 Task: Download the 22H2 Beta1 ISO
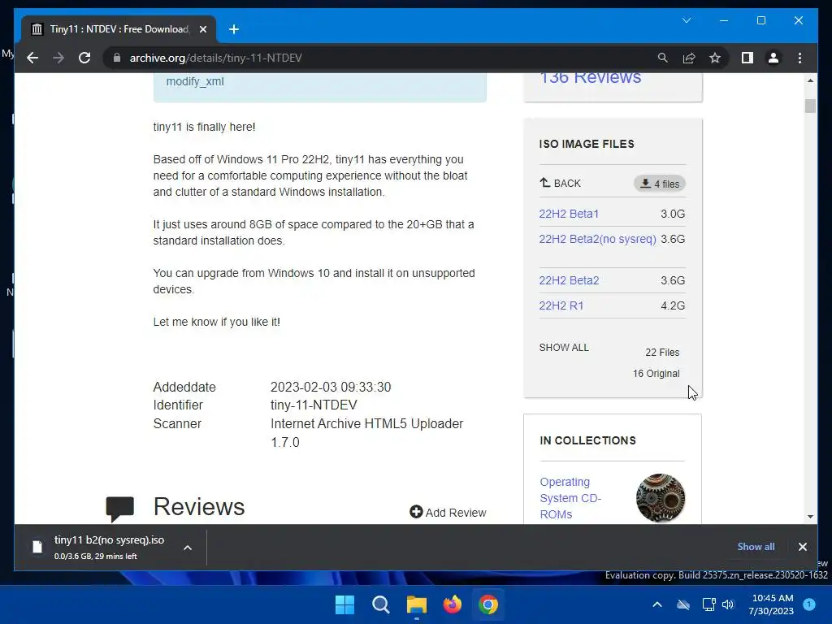point(568,214)
